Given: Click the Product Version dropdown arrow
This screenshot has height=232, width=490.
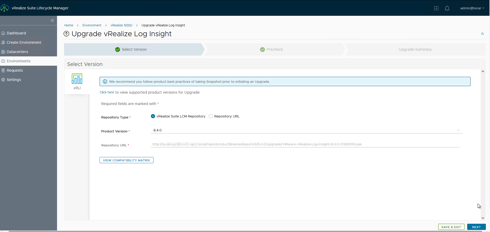Looking at the screenshot, I should click(x=458, y=130).
